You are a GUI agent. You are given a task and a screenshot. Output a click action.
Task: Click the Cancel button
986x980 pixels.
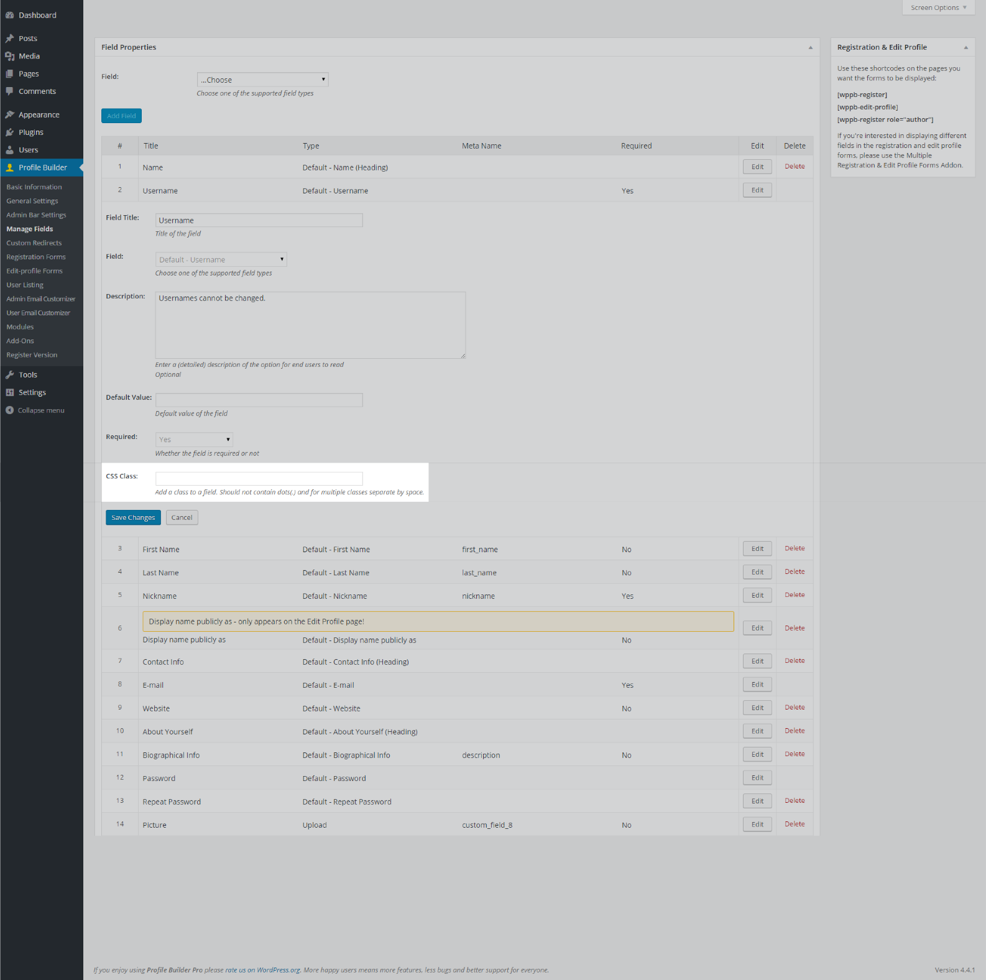tap(182, 517)
